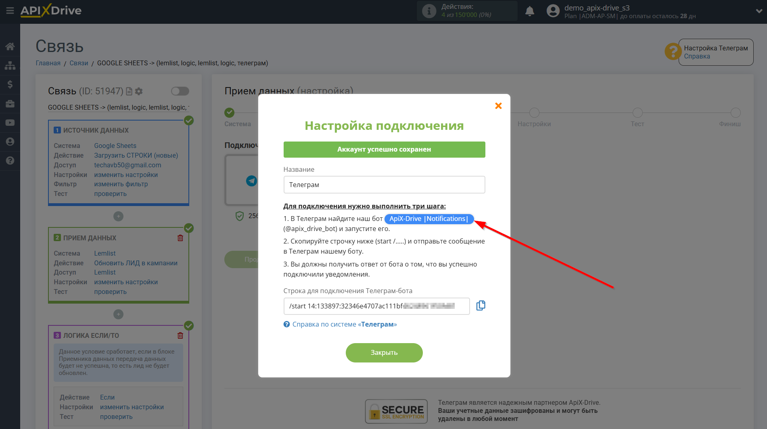Open the help question sidebar icon
The height and width of the screenshot is (429, 767).
[10, 160]
